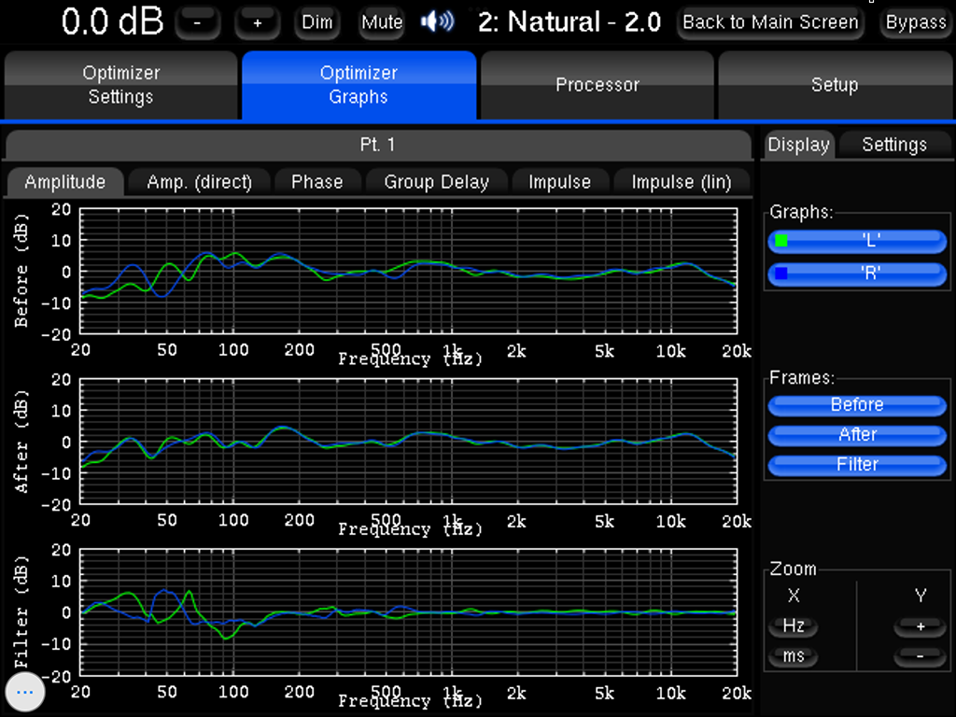
Task: Enable Dim on the volume
Action: pos(317,22)
